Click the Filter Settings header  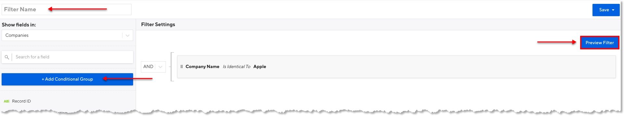(158, 25)
